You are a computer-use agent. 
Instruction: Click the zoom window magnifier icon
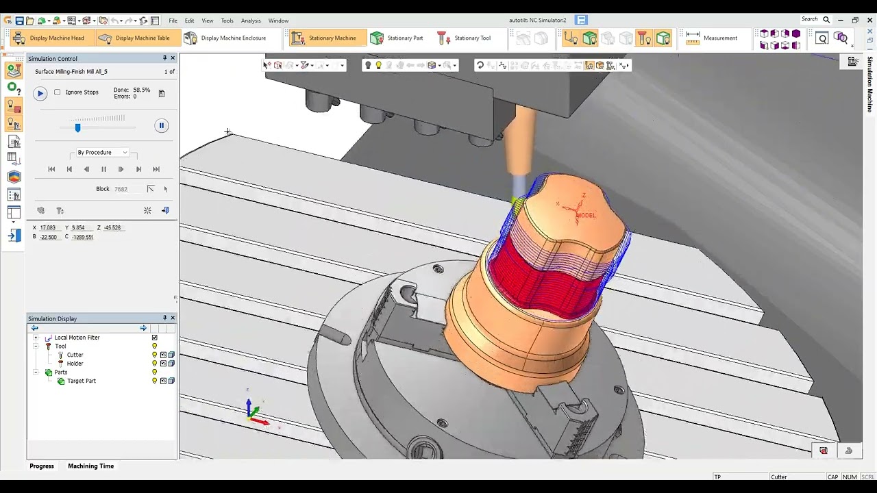[x=822, y=38]
